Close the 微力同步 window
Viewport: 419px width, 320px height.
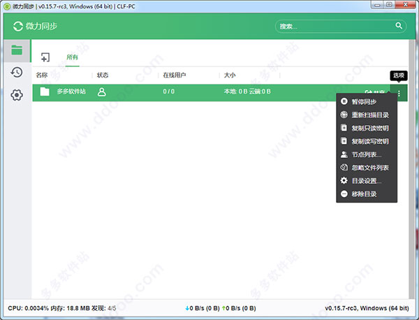click(405, 5)
